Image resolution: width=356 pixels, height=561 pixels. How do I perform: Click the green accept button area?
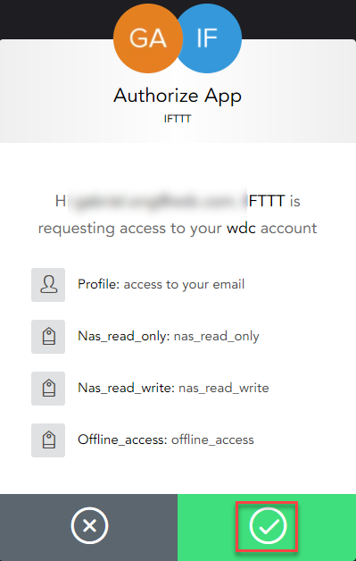point(267,527)
